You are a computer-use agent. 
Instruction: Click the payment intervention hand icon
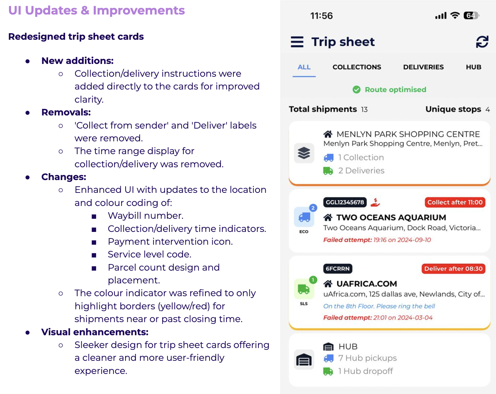click(375, 202)
